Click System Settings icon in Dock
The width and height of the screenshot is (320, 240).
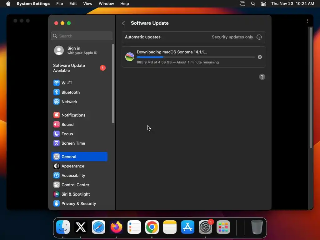[205, 227]
